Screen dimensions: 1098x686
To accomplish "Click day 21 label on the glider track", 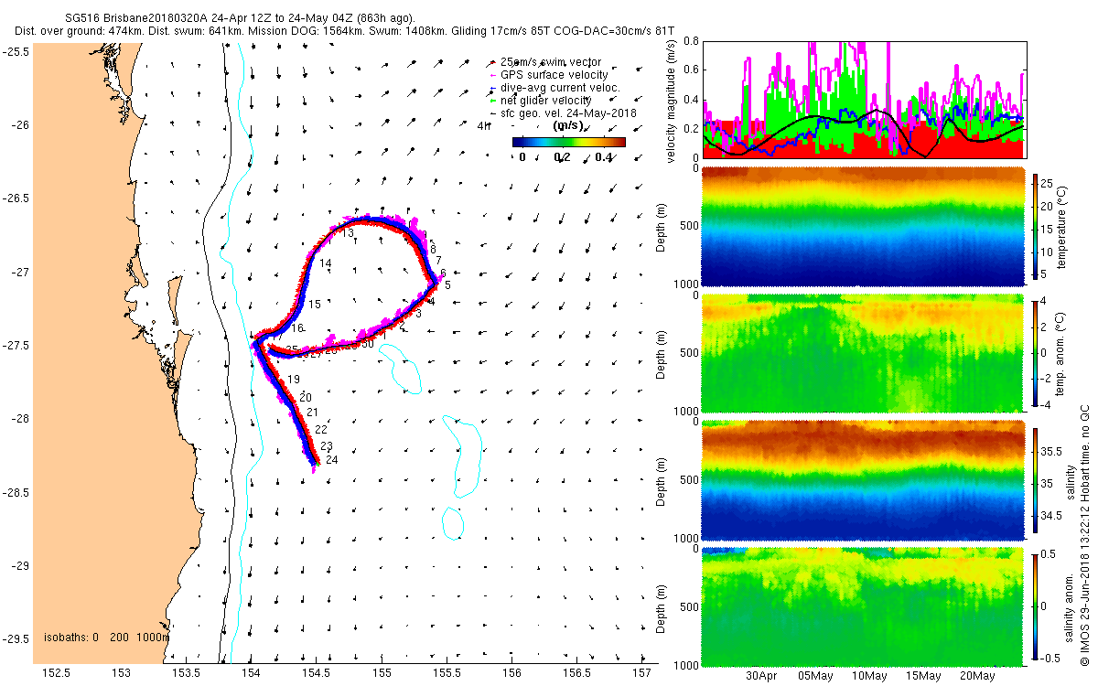I will (312, 413).
